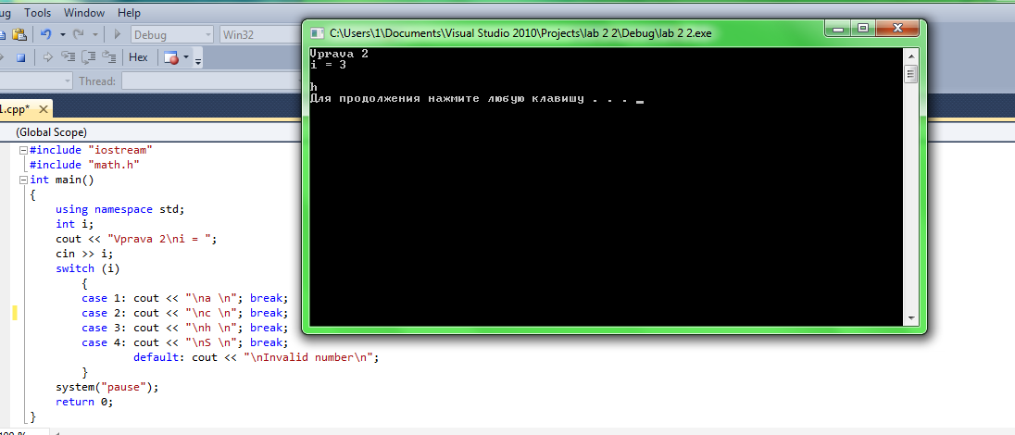
Task: Click the 'default:' Invalid number line
Action: pyautogui.click(x=256, y=357)
